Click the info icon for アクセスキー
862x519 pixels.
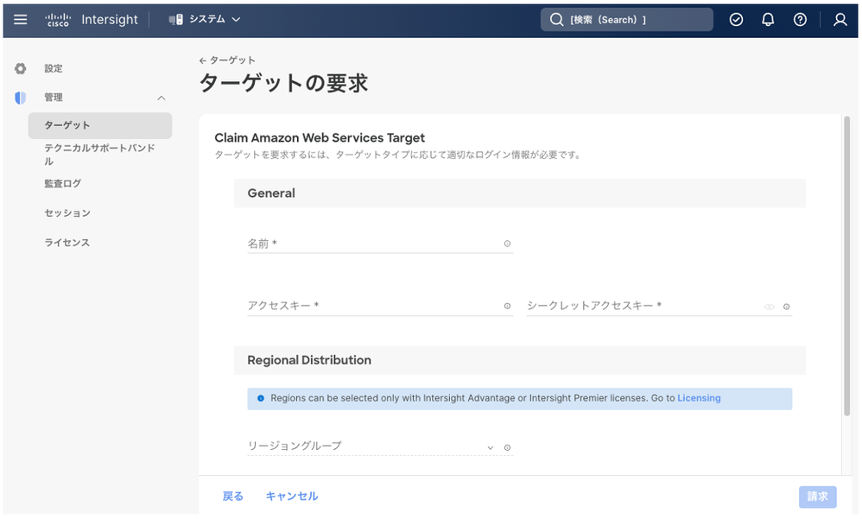[x=507, y=307]
